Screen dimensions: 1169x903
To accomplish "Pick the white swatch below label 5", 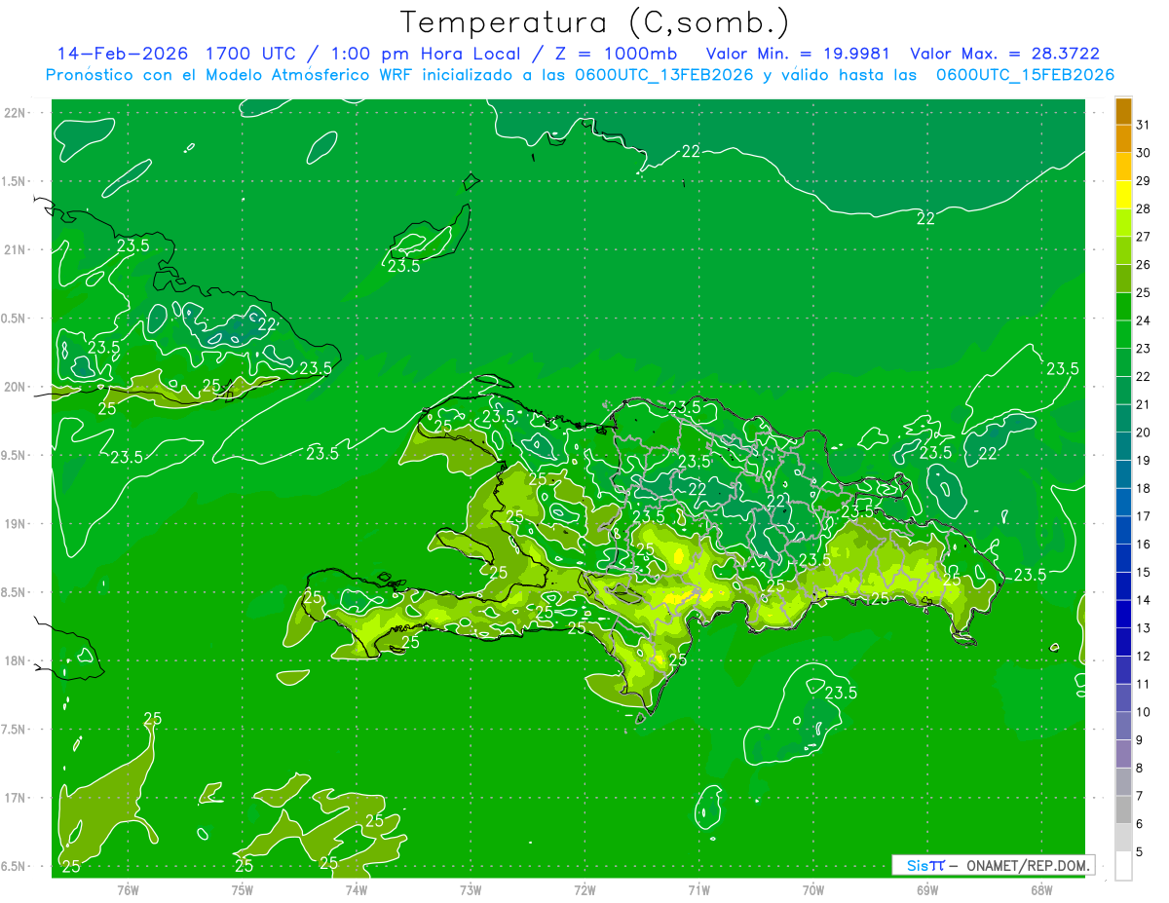I will pos(1123,866).
